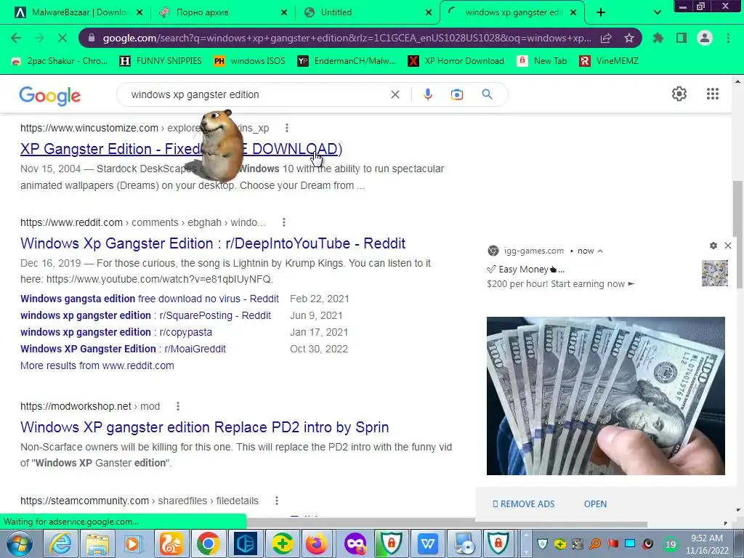Open the Extensions puzzle piece icon
This screenshot has height=558, width=744.
[658, 38]
